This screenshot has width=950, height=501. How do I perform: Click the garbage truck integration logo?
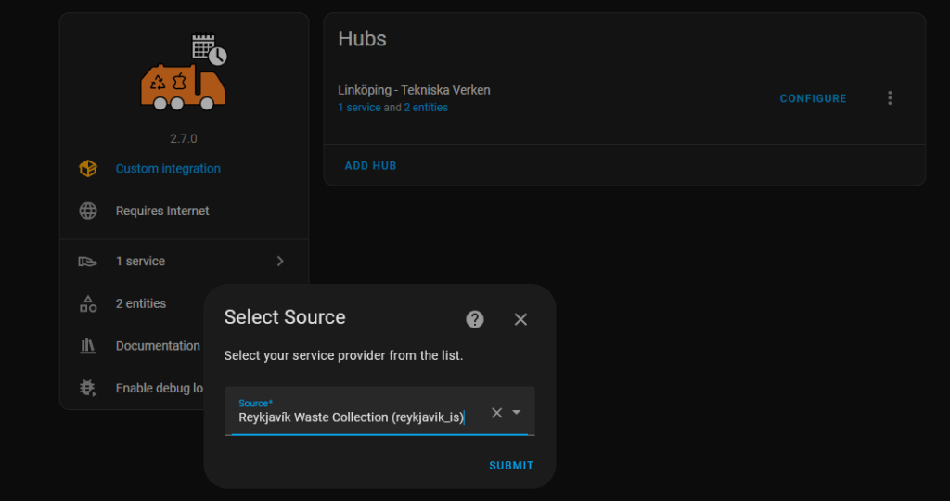click(184, 71)
